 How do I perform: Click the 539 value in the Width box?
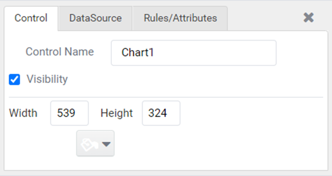point(66,113)
